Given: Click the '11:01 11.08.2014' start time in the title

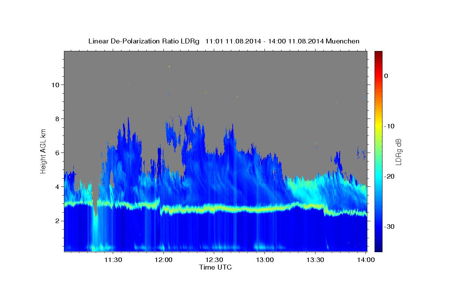Looking at the screenshot, I should tap(233, 41).
